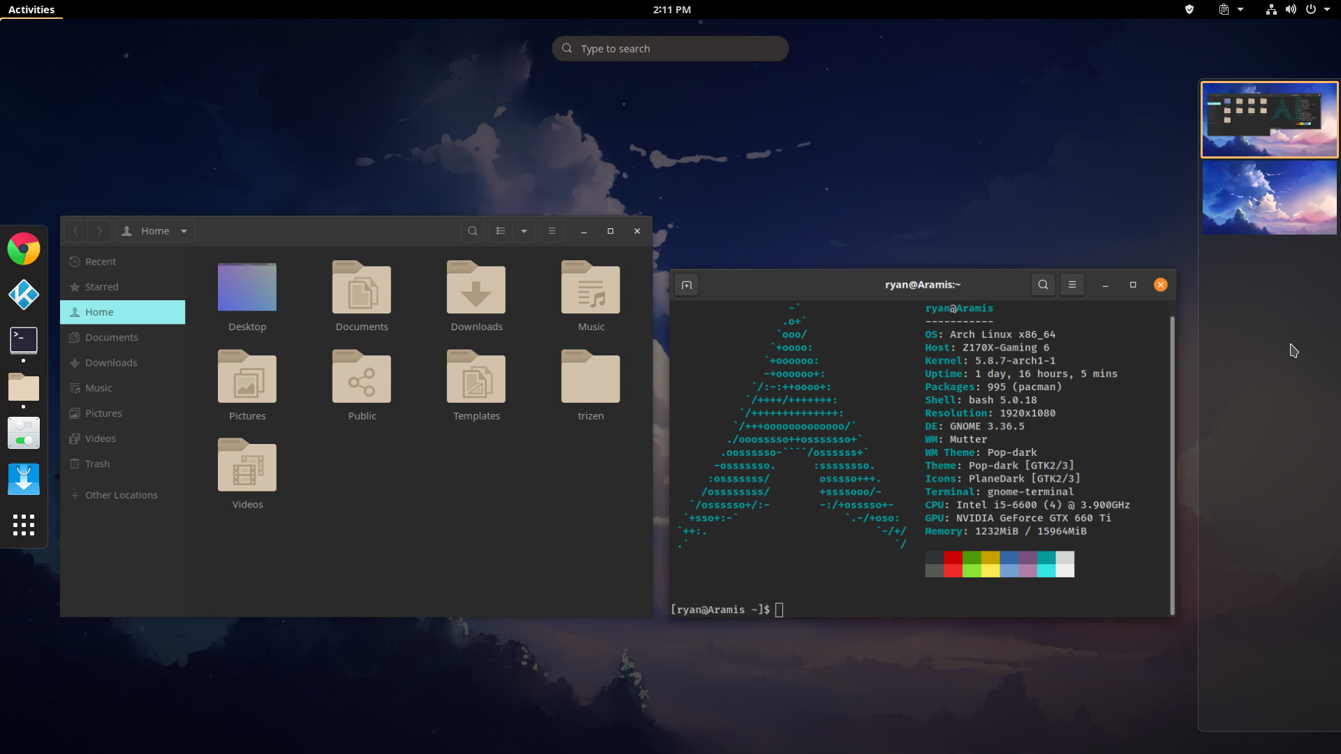The image size is (1341, 754).
Task: Click the terminal prompt line
Action: click(x=727, y=610)
